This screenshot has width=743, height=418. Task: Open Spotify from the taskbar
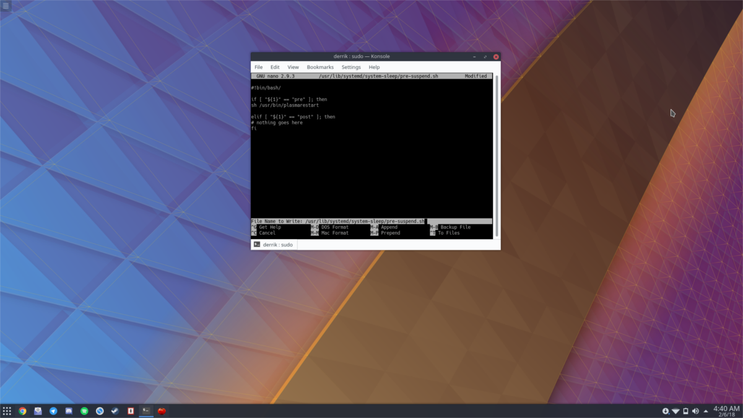point(84,411)
